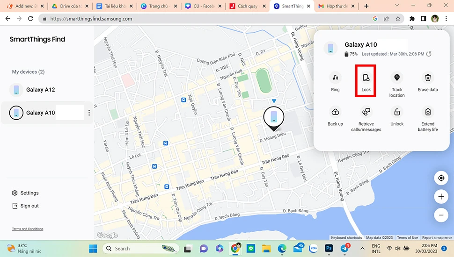Click the taskbar Search box
Screen dimensions: 454x257
click(x=141, y=248)
